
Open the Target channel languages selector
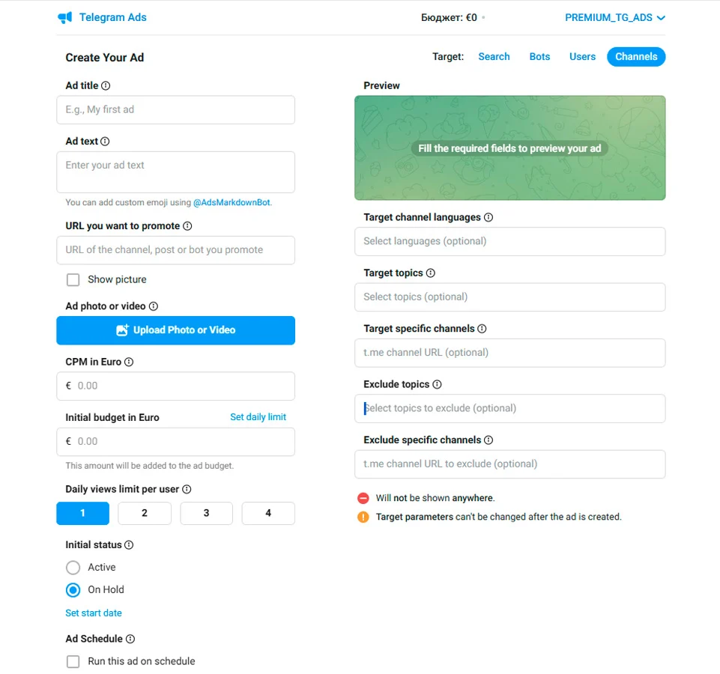point(509,241)
